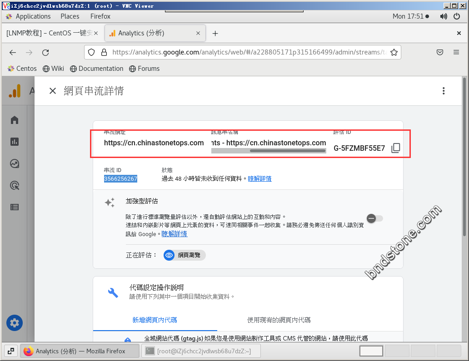Screen dimensions: 469x361
Task: Select the 新增網頁內代碼 tab
Action: pyautogui.click(x=155, y=320)
